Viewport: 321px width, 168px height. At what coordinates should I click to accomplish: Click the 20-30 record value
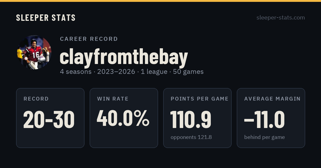pos(49,120)
